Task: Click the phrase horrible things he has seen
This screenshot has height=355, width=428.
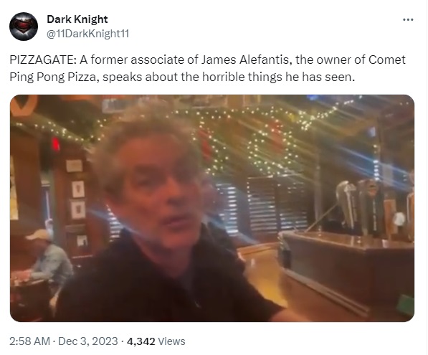Action: click(278, 77)
